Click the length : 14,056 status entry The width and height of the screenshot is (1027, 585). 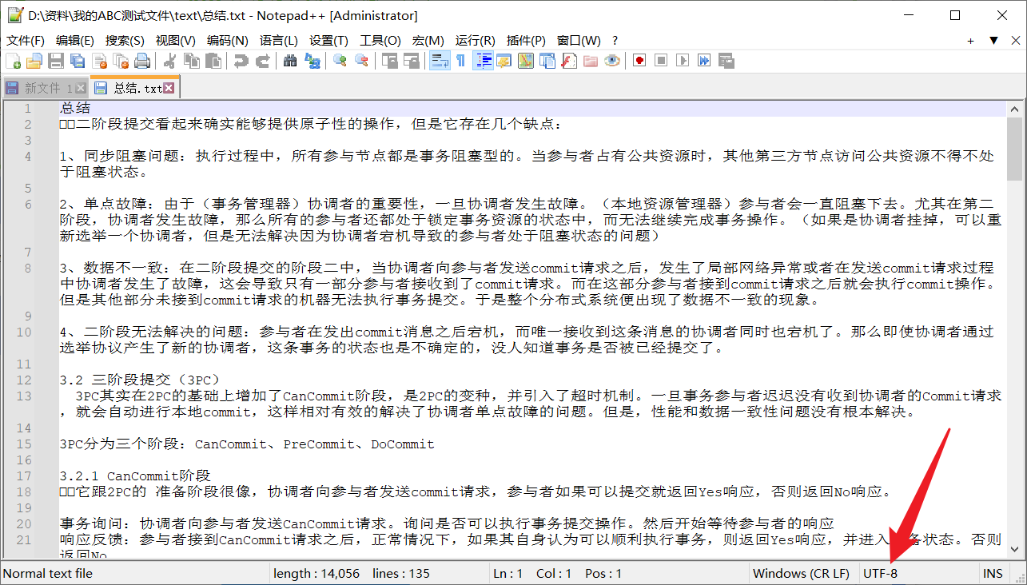click(x=316, y=573)
